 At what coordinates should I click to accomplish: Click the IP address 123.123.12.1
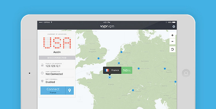(53, 66)
